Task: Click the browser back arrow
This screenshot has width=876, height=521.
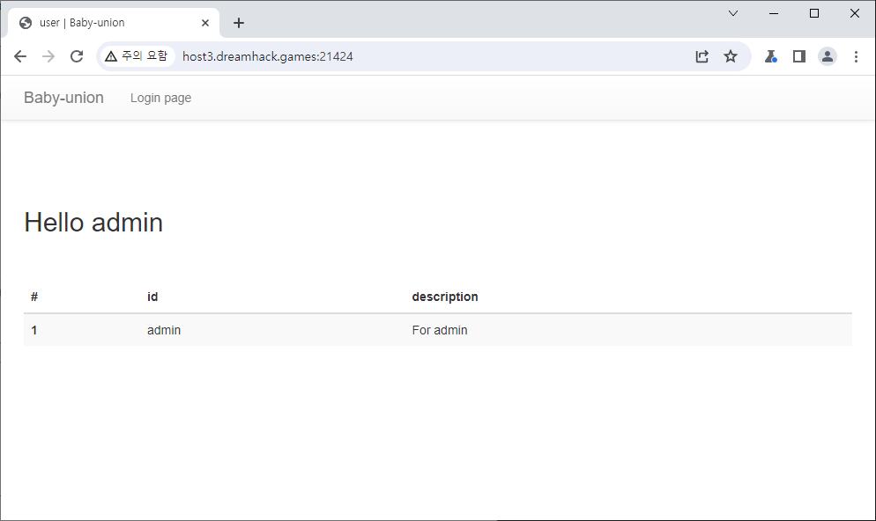Action: pos(20,56)
